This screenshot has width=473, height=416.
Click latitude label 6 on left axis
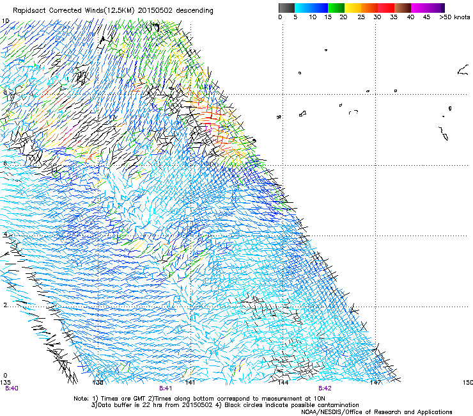5,163
